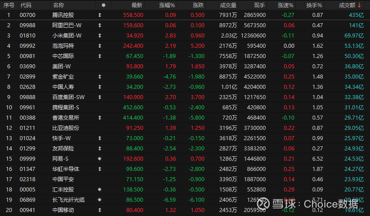Click the 代码 column header
Screen dimensions: 370x216
click(x=26, y=5)
